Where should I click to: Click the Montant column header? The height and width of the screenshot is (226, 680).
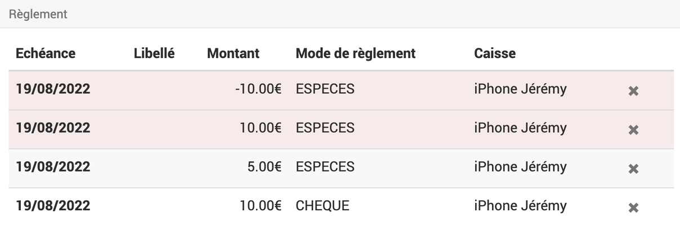[233, 53]
